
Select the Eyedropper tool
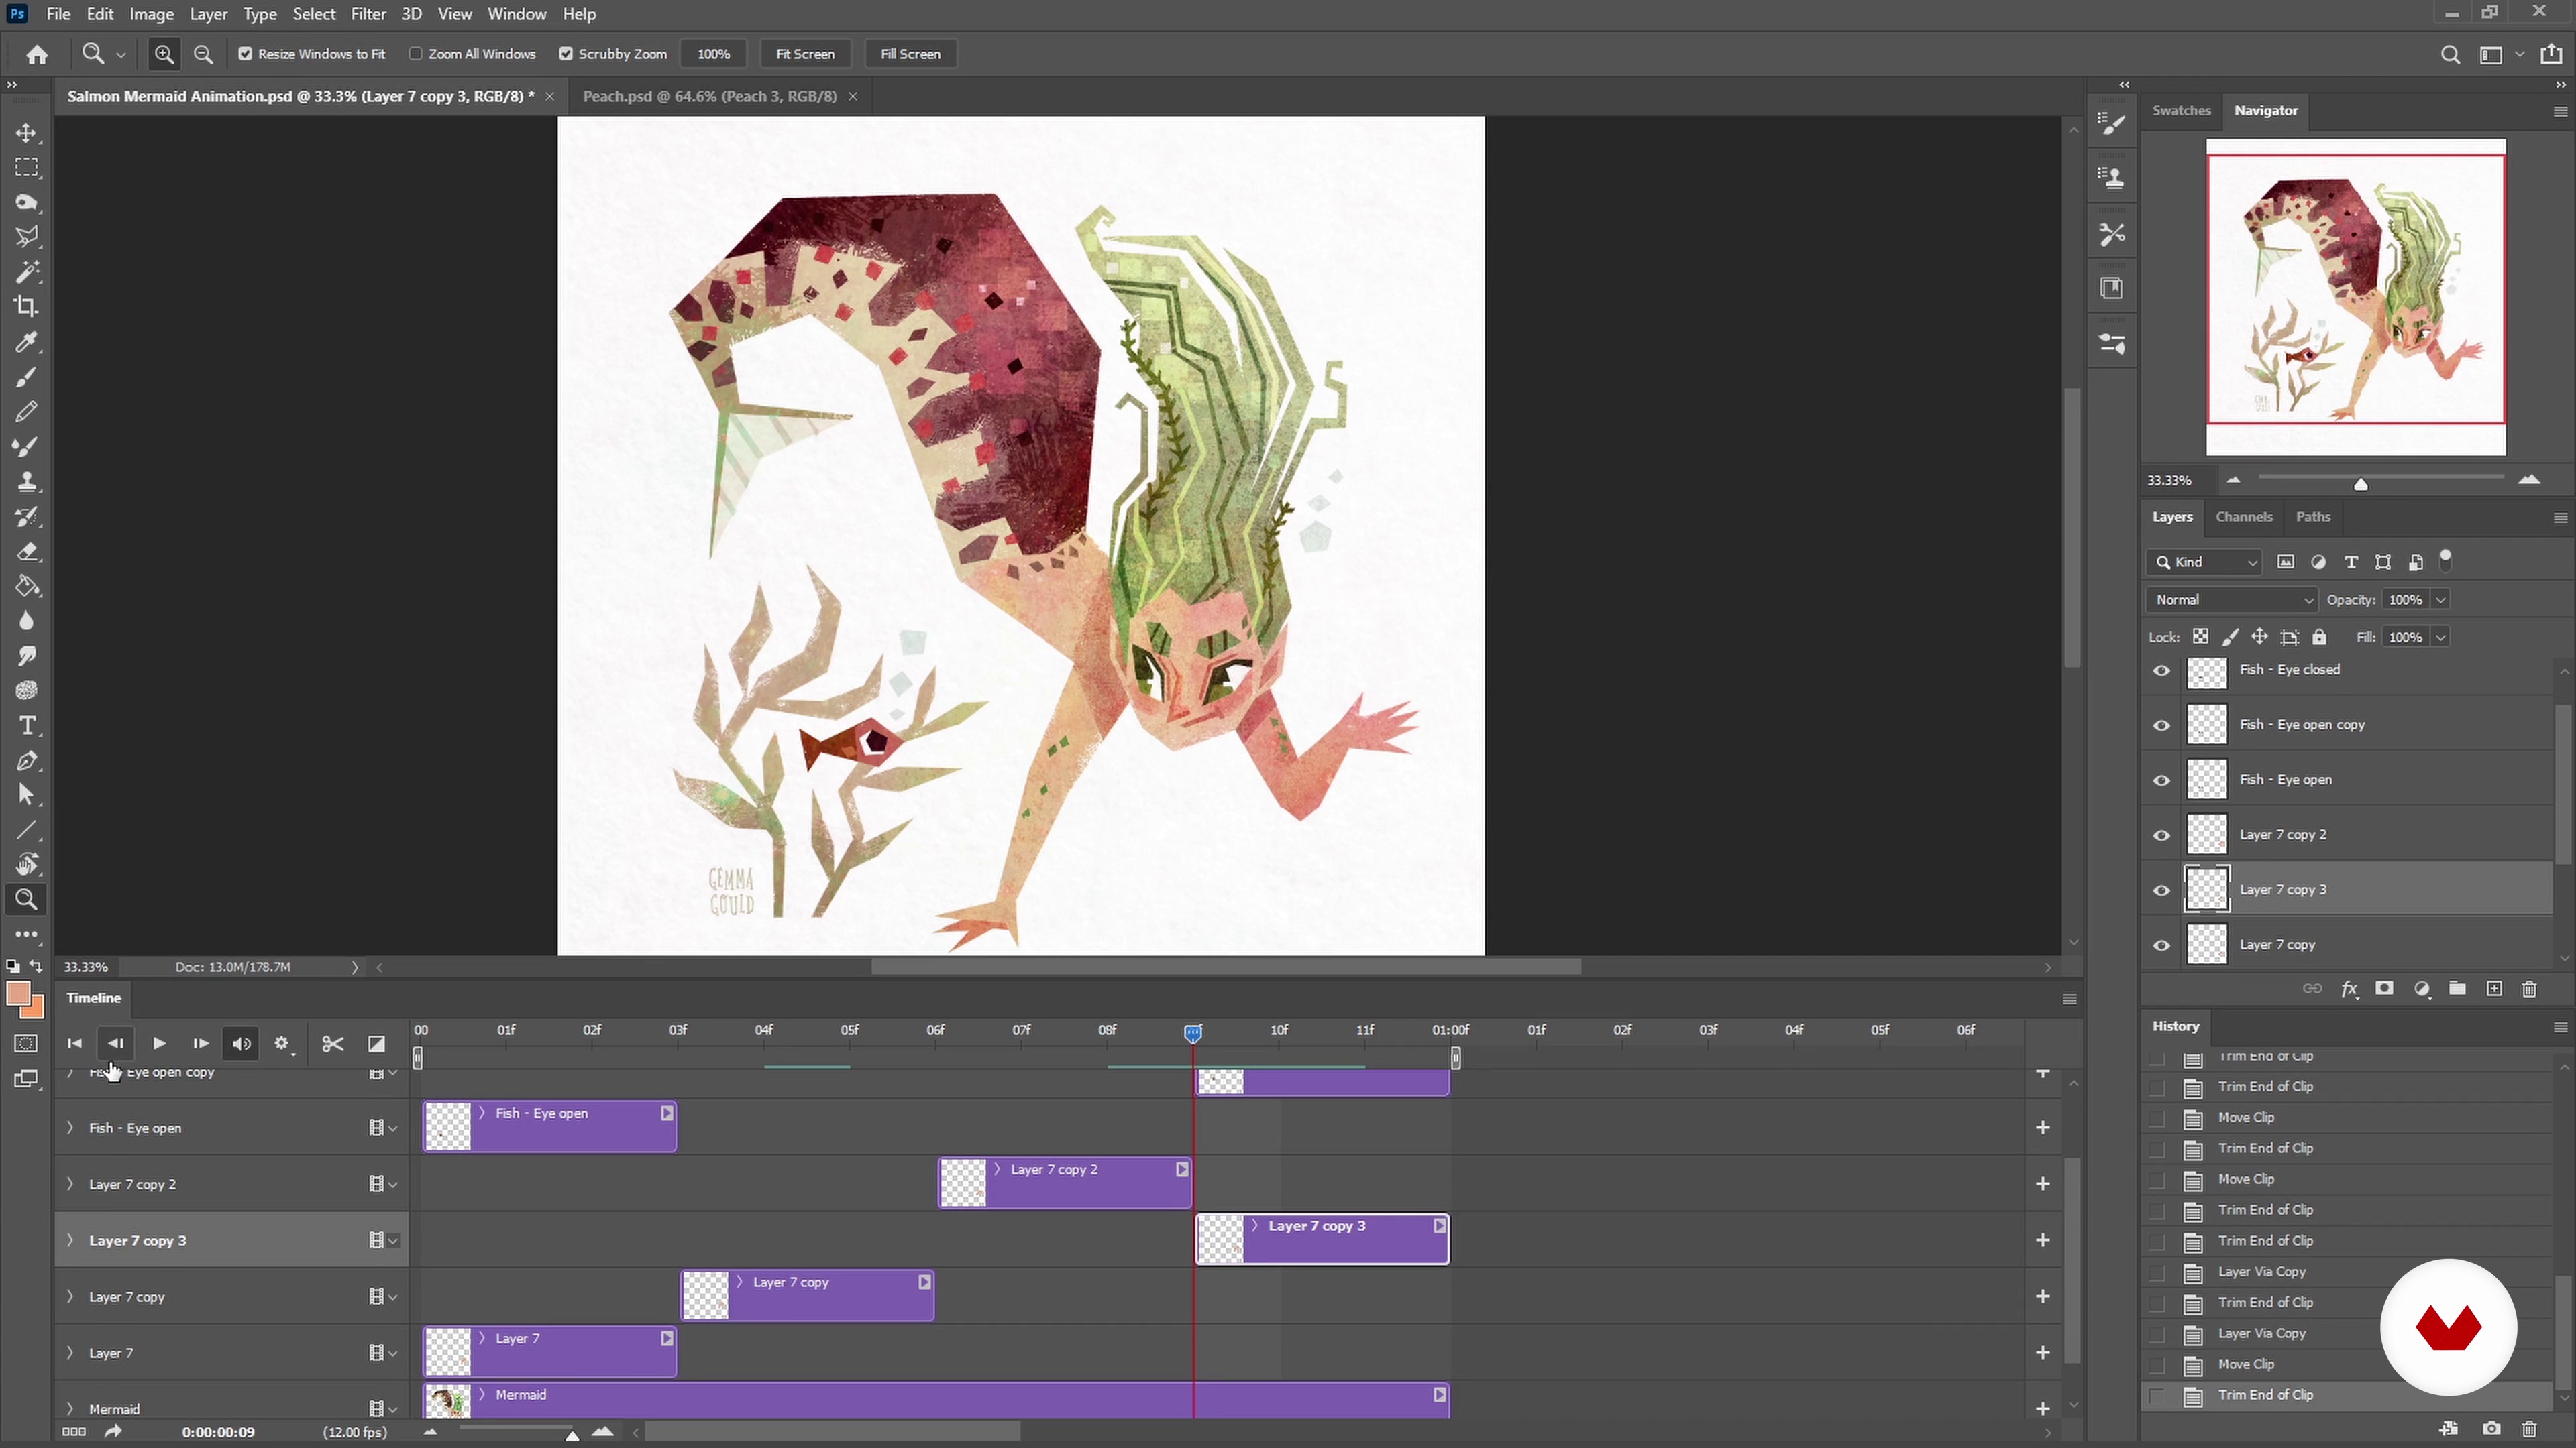click(27, 343)
